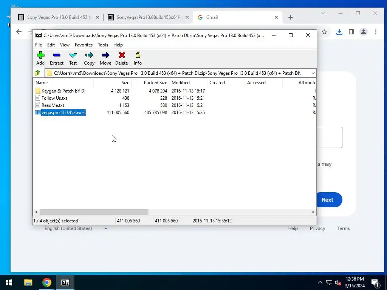Close the Gmail browser tab
This screenshot has width=387, height=290.
click(276, 17)
